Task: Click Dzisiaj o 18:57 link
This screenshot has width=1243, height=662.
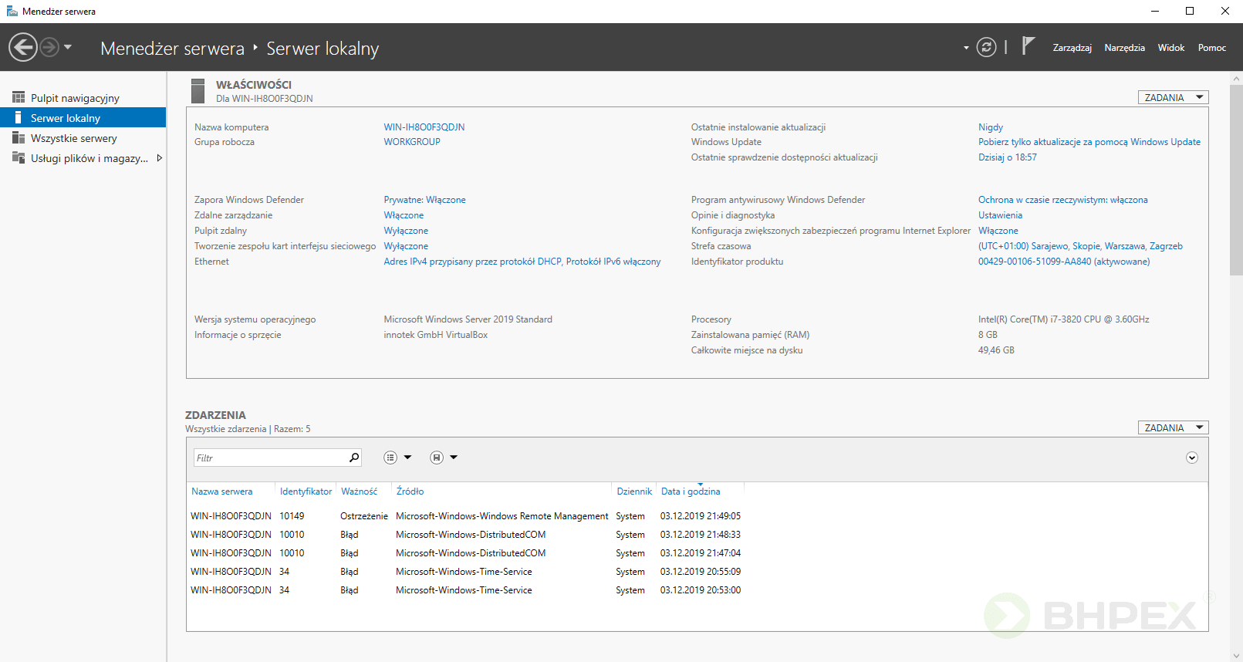Action: pos(1008,157)
